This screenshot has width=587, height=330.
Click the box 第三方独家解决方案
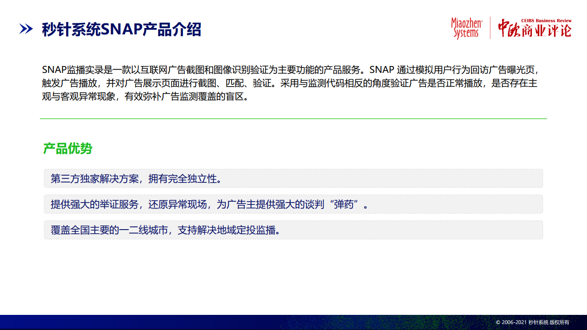coord(293,178)
